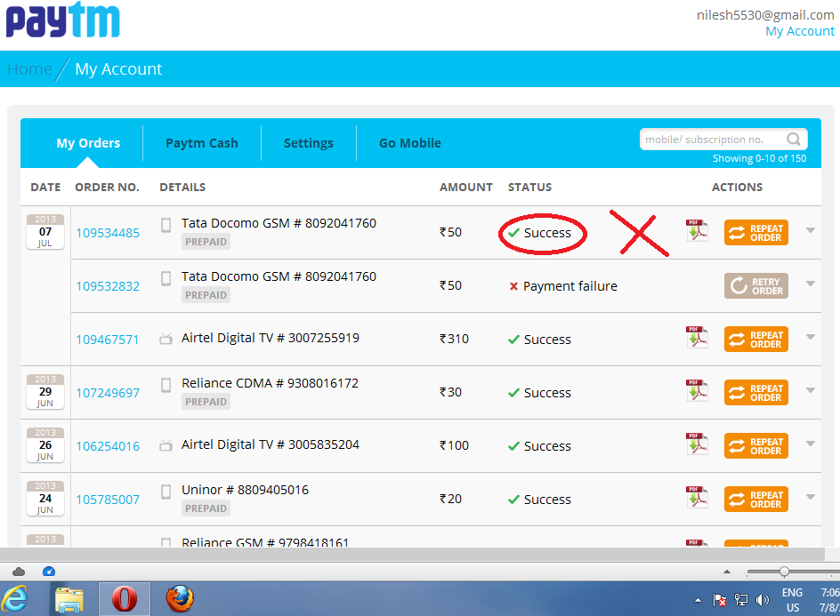
Task: Open the My Account link
Action: coord(799,31)
